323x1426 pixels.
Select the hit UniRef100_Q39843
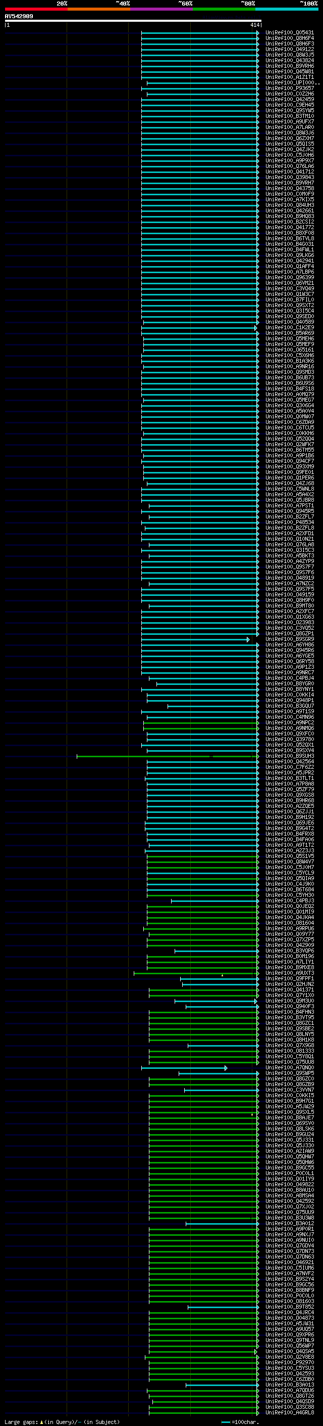[289, 177]
